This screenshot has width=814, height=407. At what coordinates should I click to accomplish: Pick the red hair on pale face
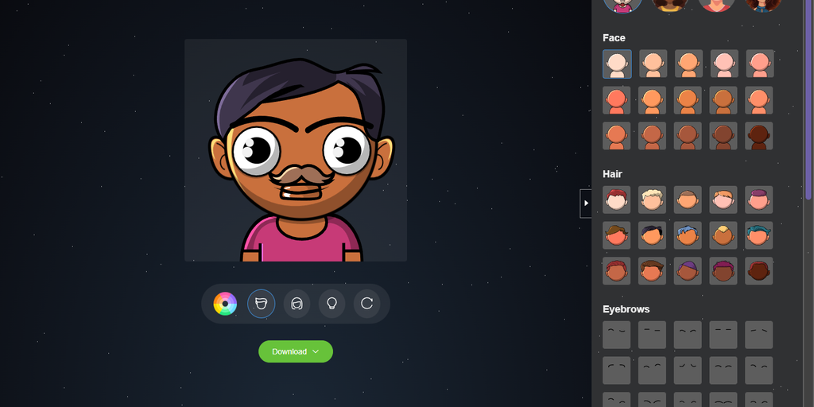coord(617,200)
